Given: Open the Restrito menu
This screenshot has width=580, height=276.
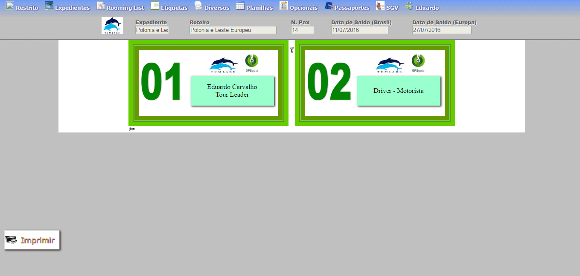Looking at the screenshot, I should [27, 8].
